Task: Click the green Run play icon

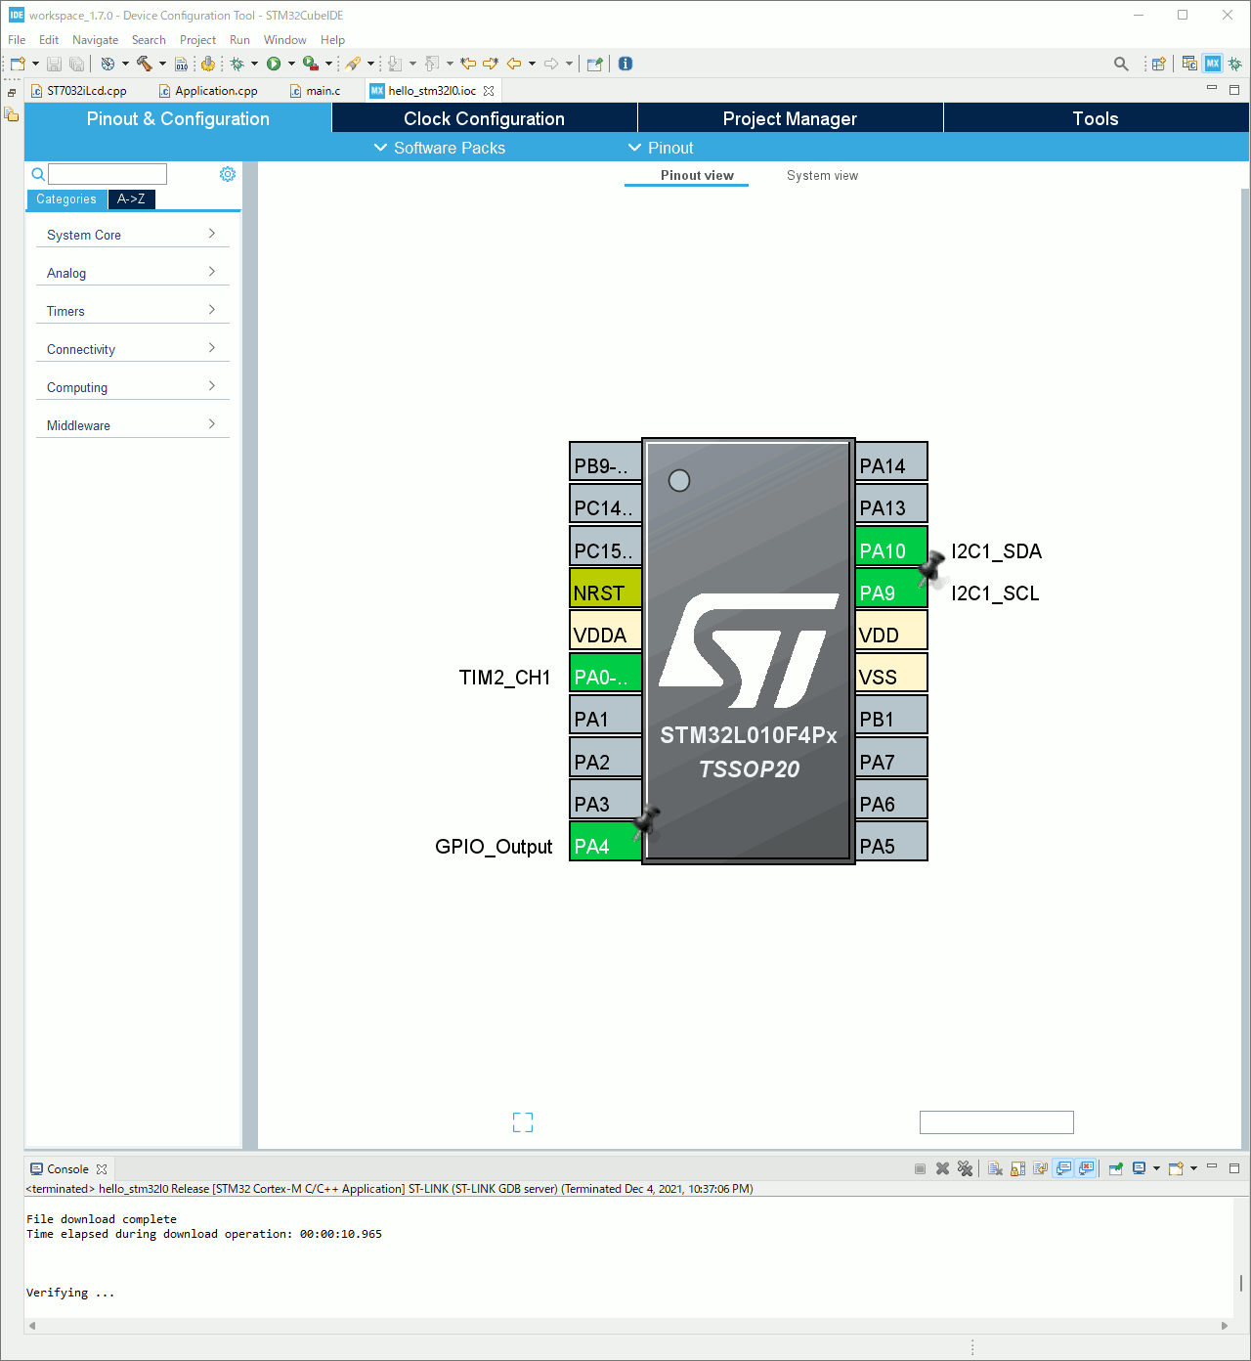Action: pos(274,64)
